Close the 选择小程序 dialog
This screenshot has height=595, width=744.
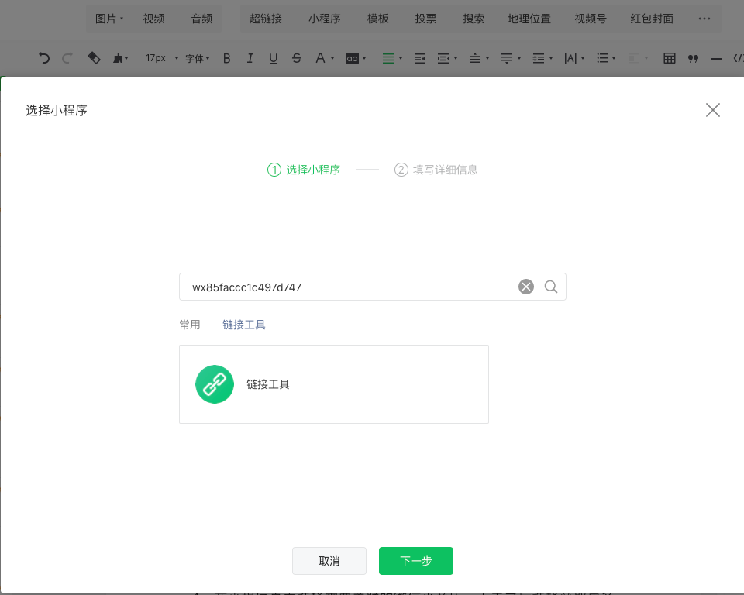click(713, 110)
